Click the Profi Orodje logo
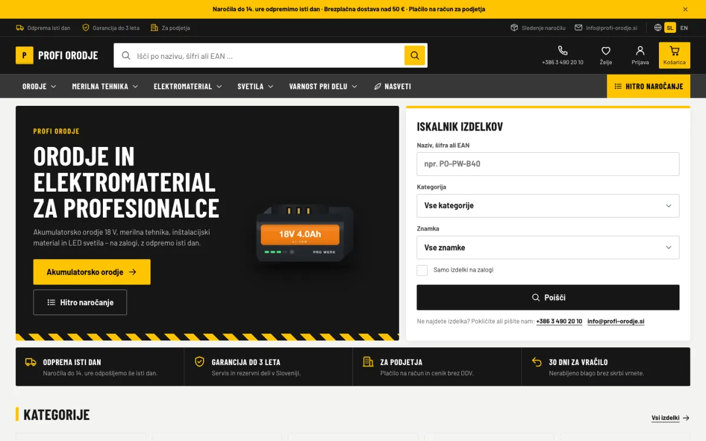706x441 pixels. click(57, 55)
